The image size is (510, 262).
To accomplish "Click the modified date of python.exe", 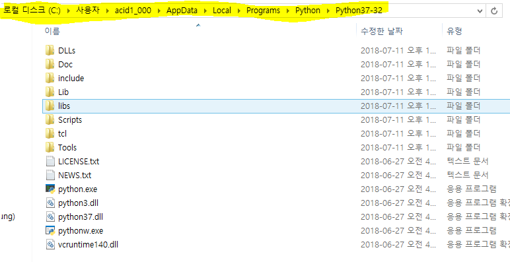I will (x=398, y=189).
